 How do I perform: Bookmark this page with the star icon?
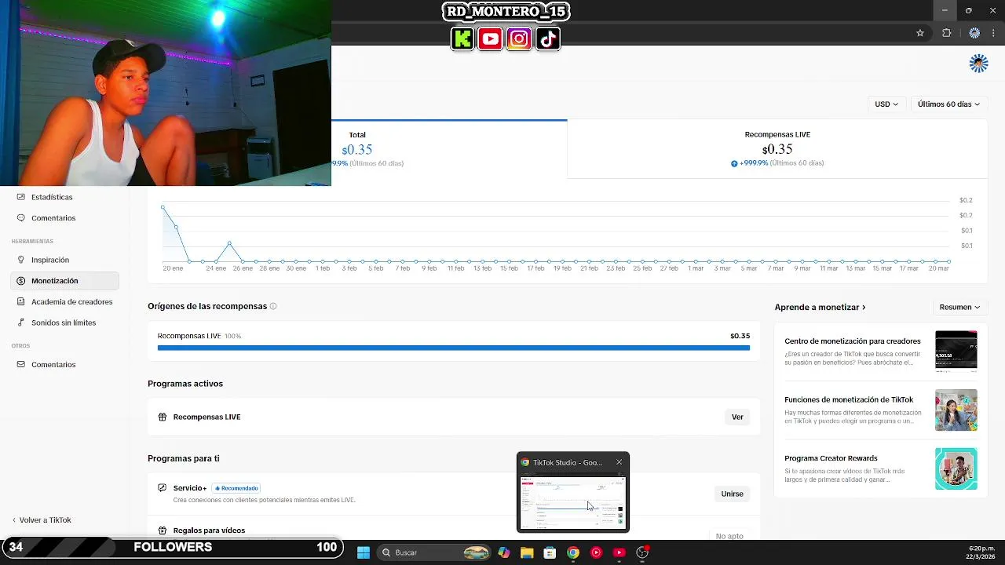(x=920, y=33)
